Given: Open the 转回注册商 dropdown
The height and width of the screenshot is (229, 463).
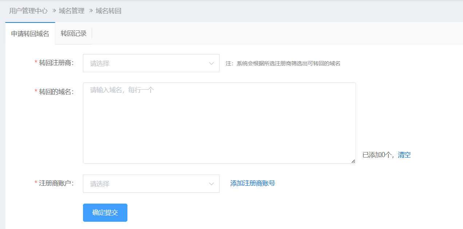Looking at the screenshot, I should point(151,63).
